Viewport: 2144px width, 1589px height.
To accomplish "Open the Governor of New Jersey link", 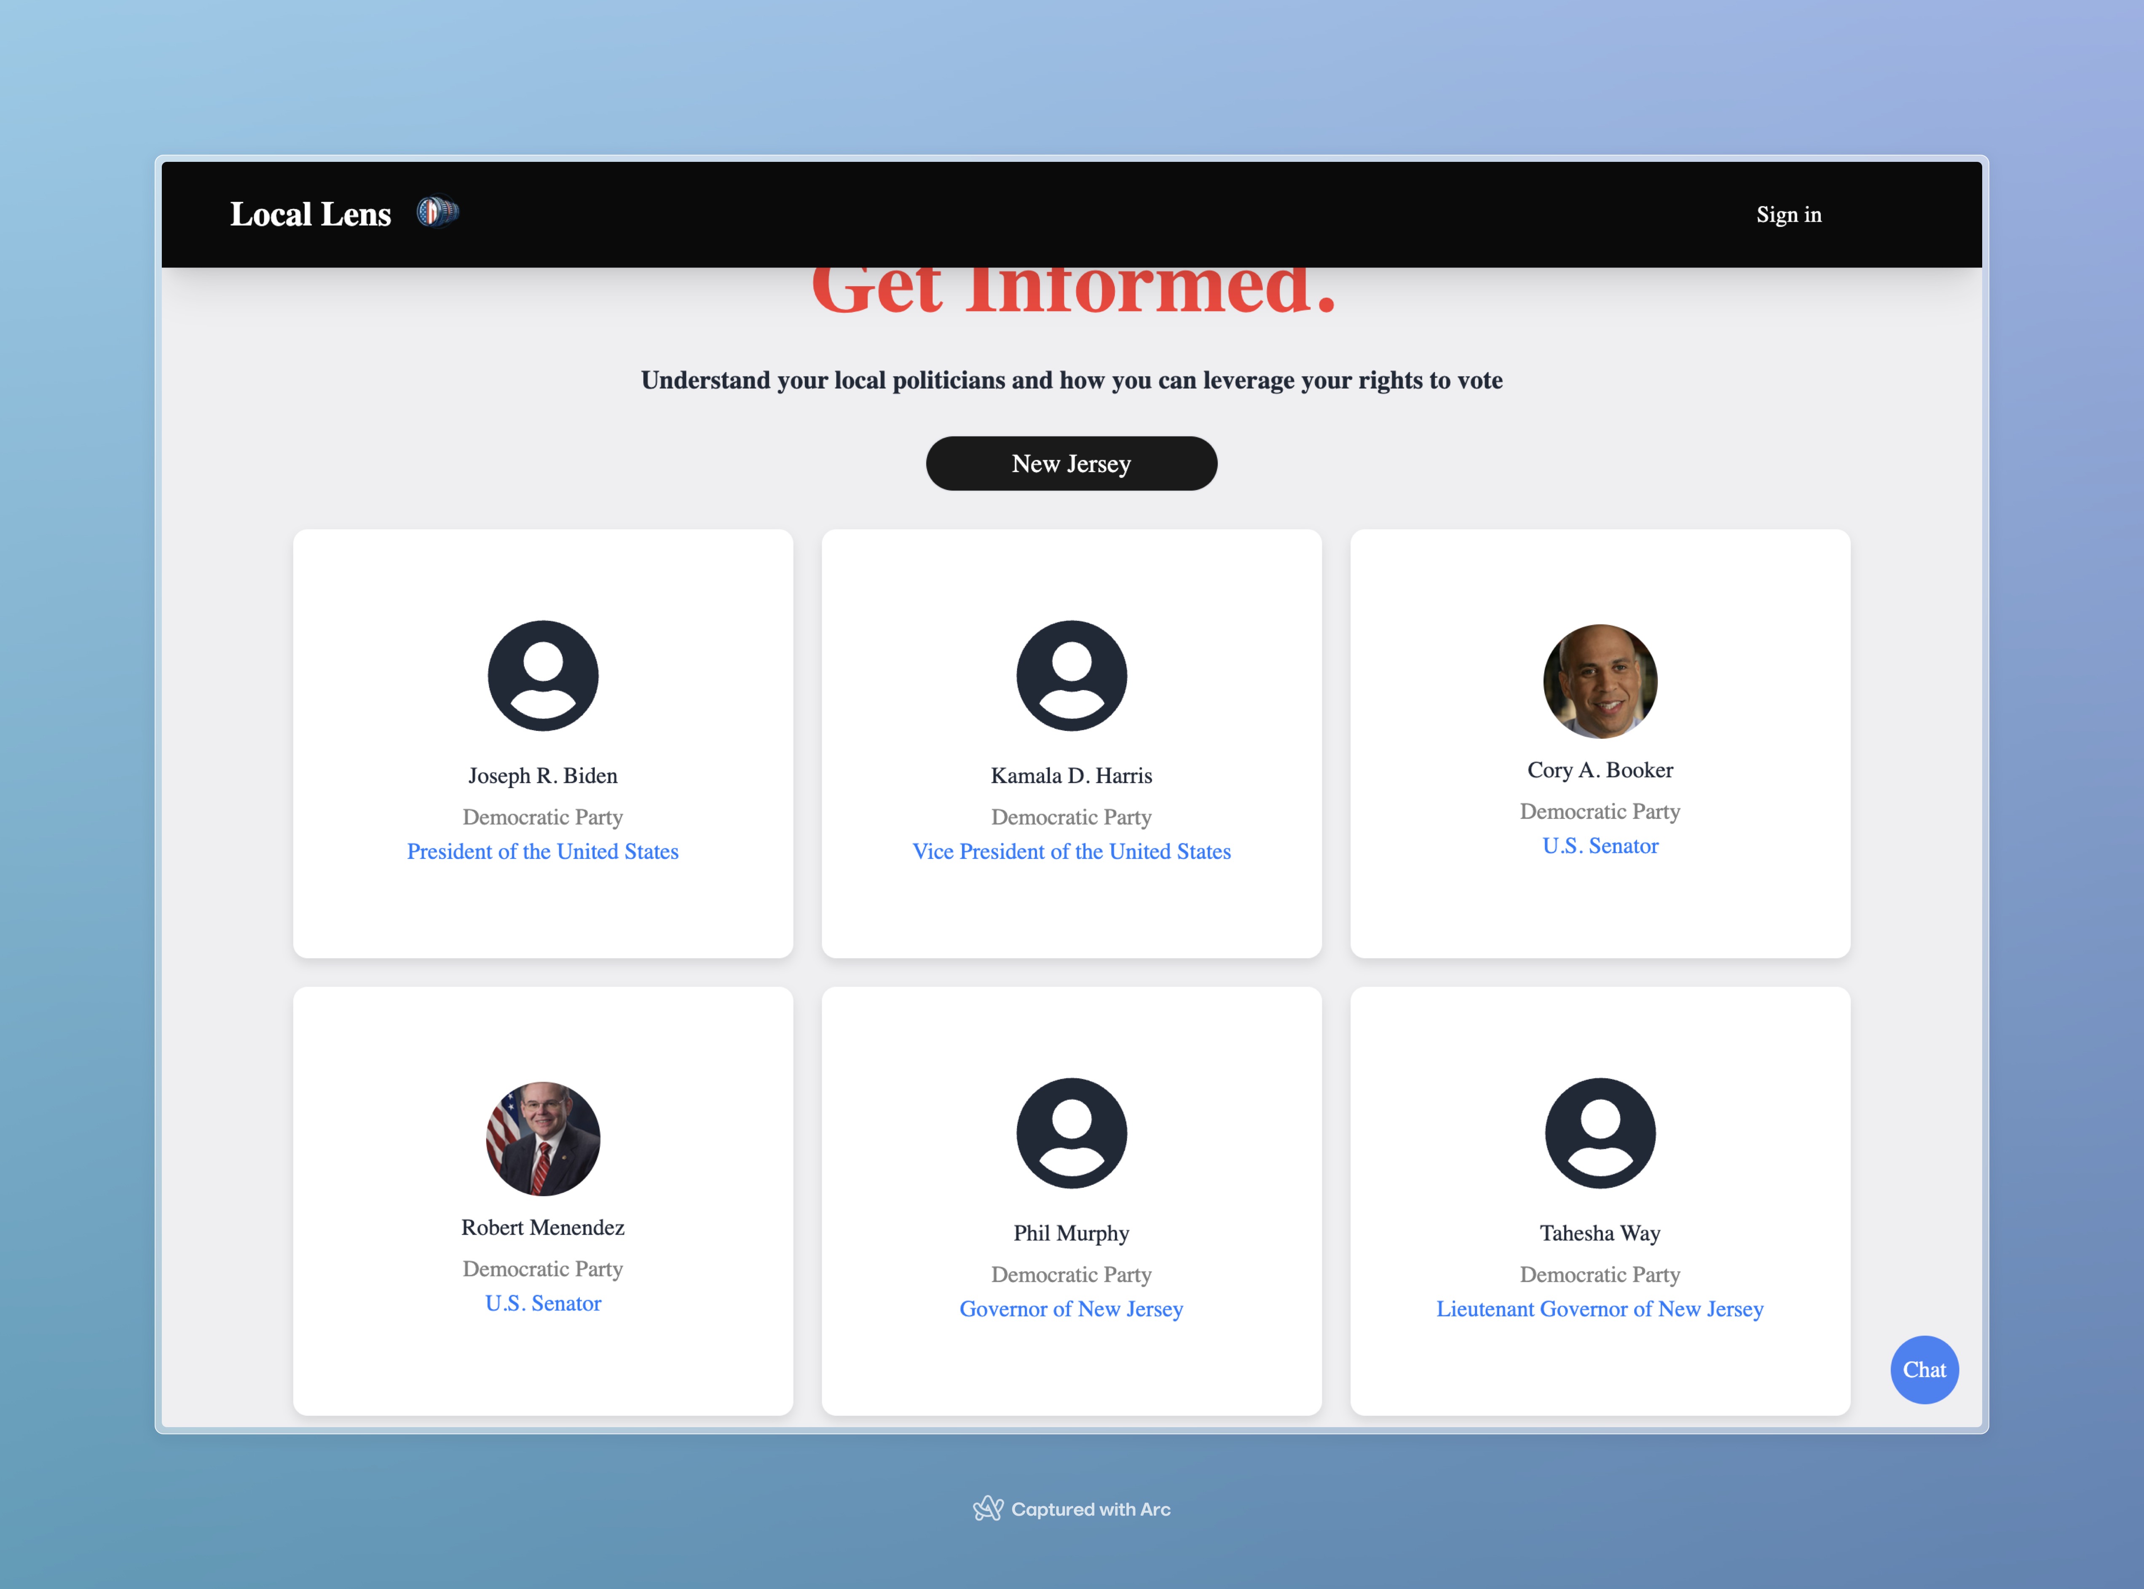I will [x=1071, y=1309].
